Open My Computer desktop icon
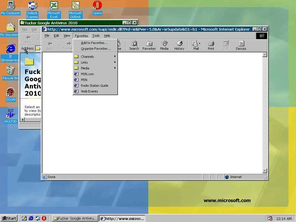 (11, 8)
